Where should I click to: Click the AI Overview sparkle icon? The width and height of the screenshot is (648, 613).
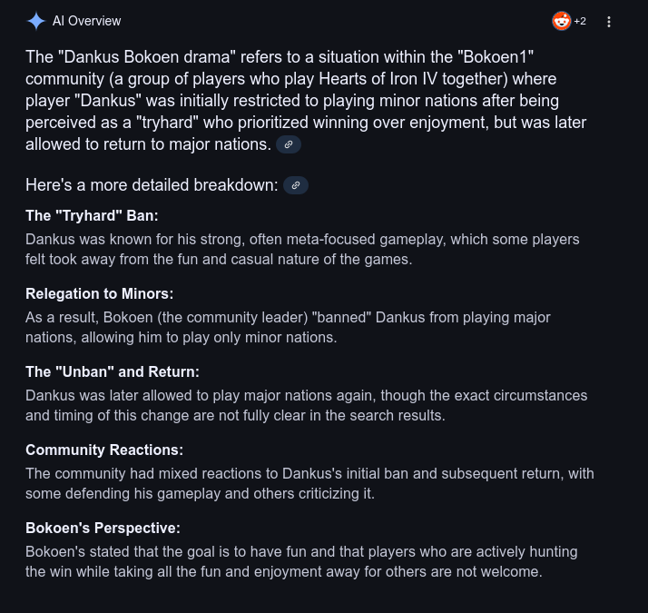pos(36,21)
